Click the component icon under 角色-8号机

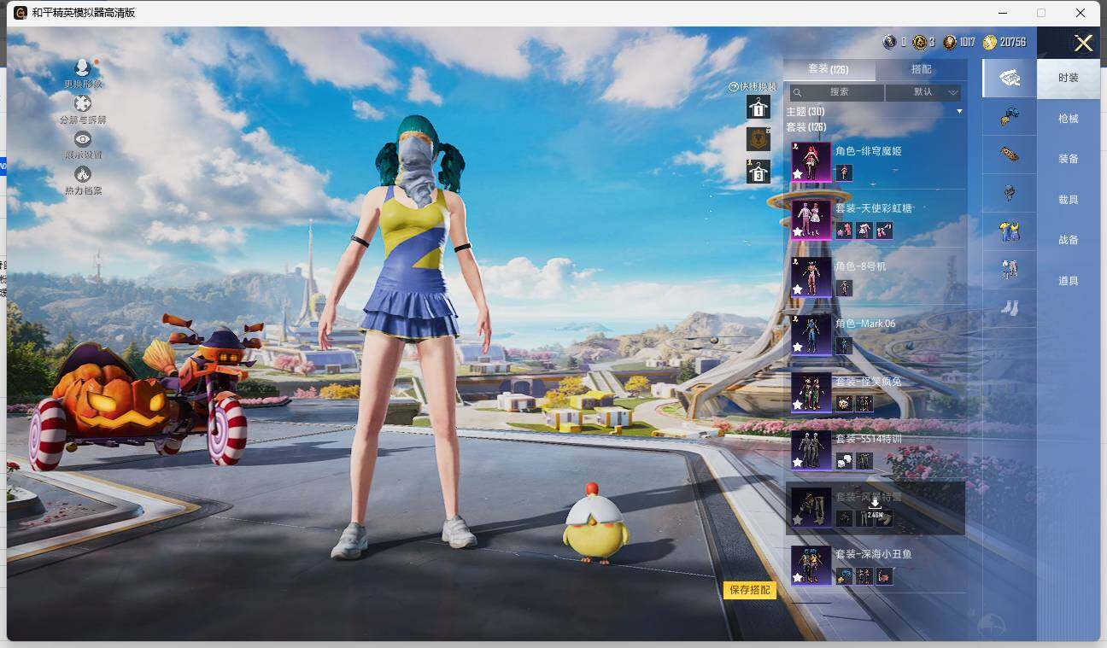pyautogui.click(x=844, y=288)
